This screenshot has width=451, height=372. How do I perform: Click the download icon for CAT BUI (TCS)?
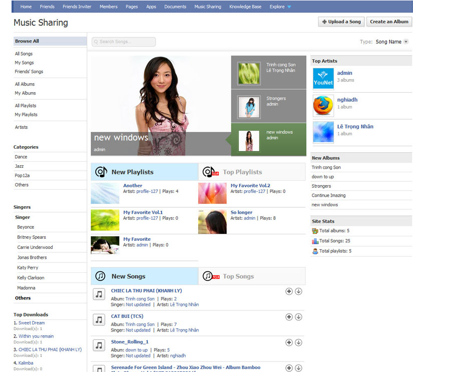point(299,317)
